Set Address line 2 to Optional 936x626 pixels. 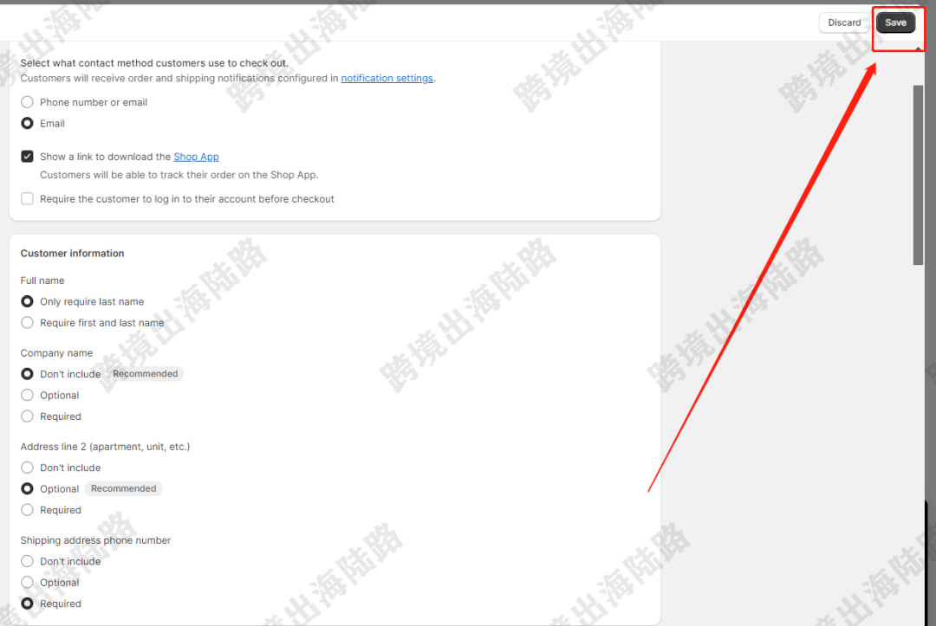27,489
